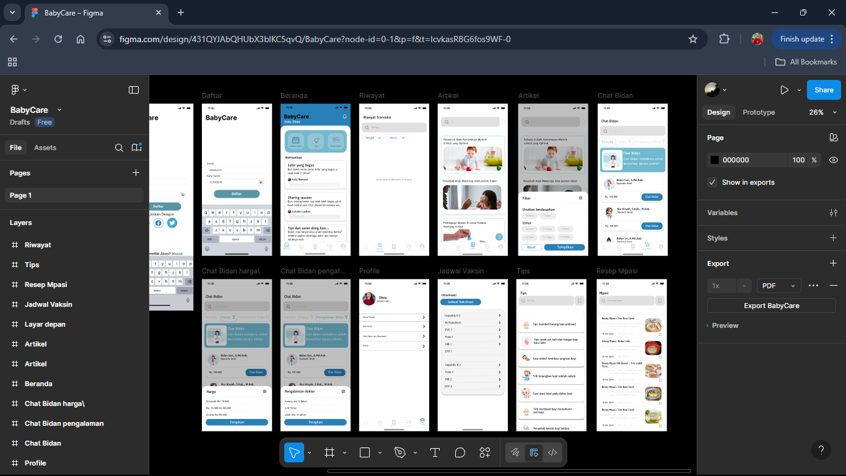Open the Assets tab
The image size is (846, 476).
point(45,148)
